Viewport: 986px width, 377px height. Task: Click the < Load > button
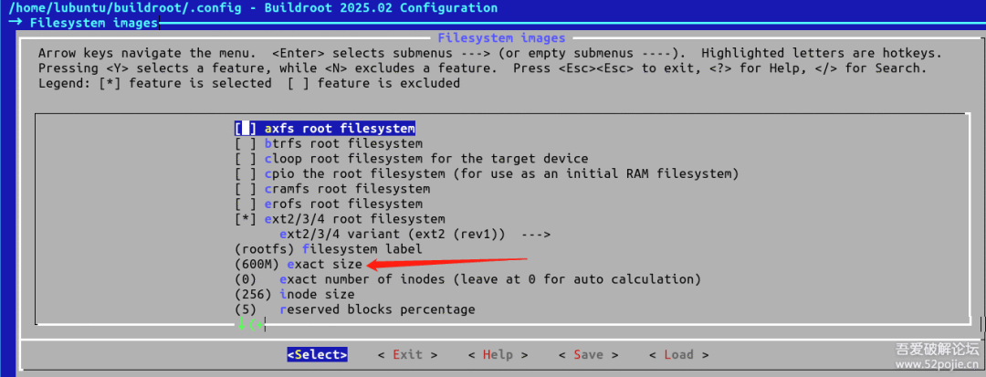coord(679,355)
